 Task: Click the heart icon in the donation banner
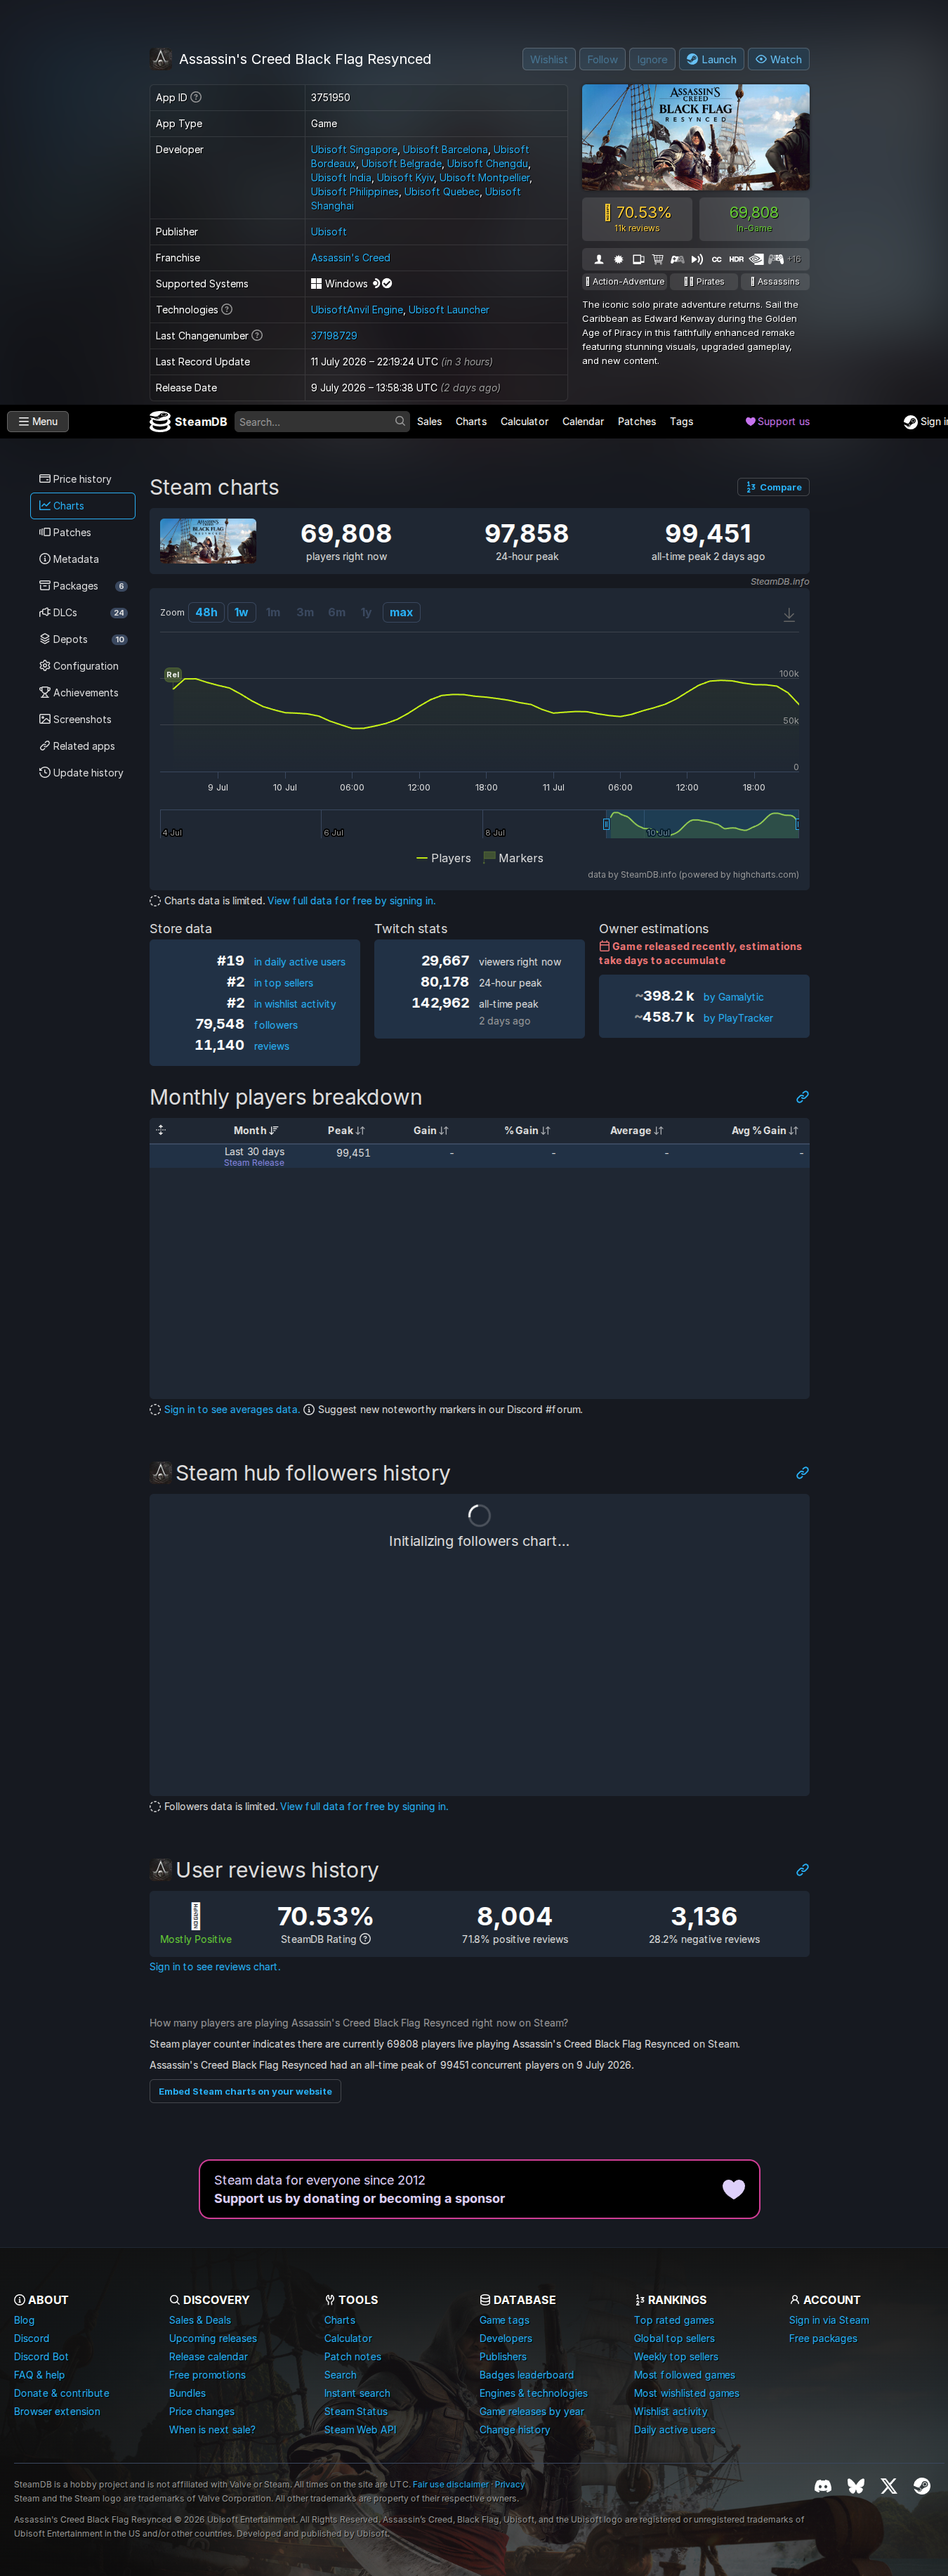(x=733, y=2189)
